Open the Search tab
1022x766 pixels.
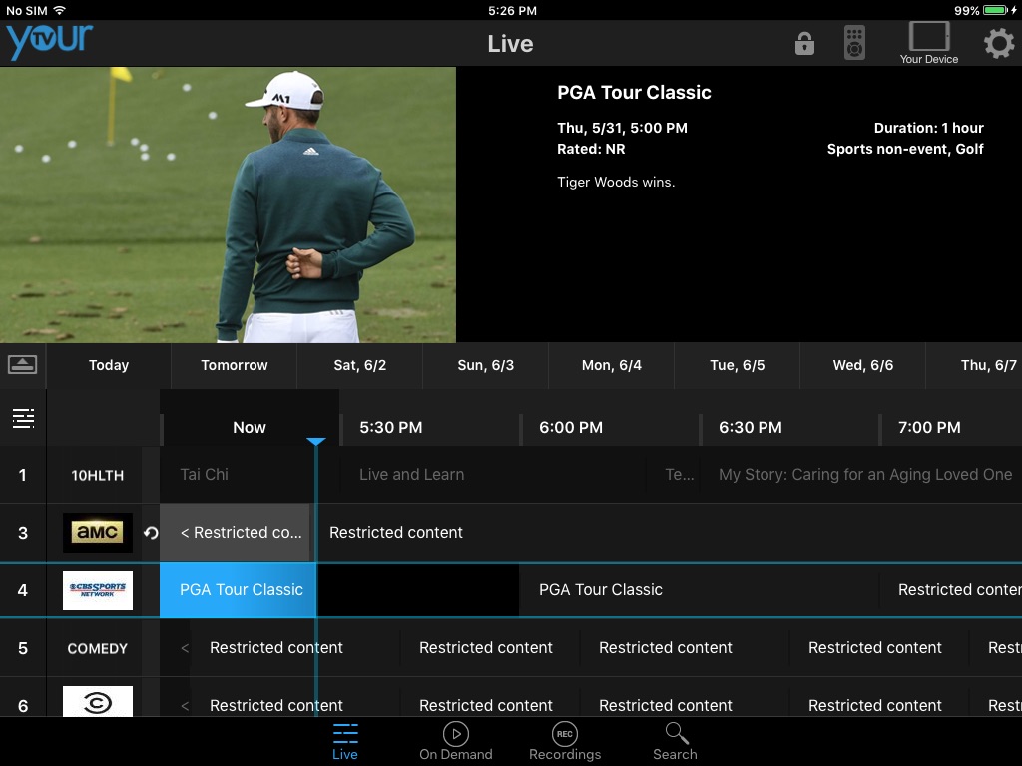point(676,741)
